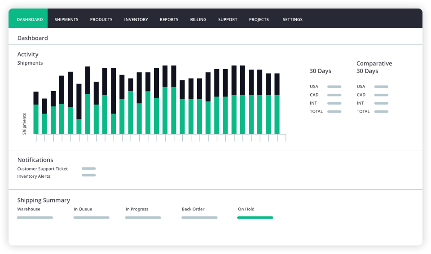Click the Comparative 30 Days heading

click(374, 67)
